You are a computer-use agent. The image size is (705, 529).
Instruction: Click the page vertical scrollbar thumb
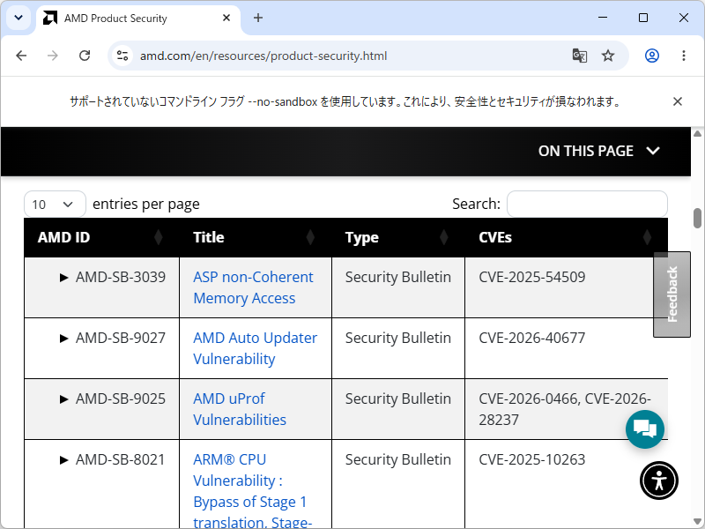[x=697, y=218]
